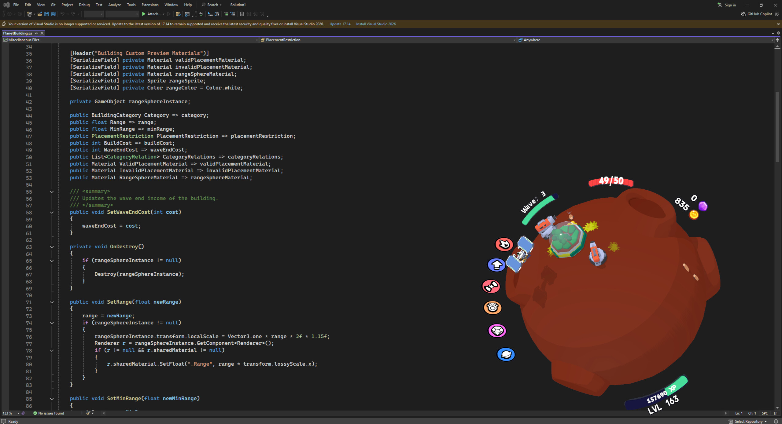Image resolution: width=782 pixels, height=424 pixels.
Task: Click the pink diamond icon in game
Action: 497,331
